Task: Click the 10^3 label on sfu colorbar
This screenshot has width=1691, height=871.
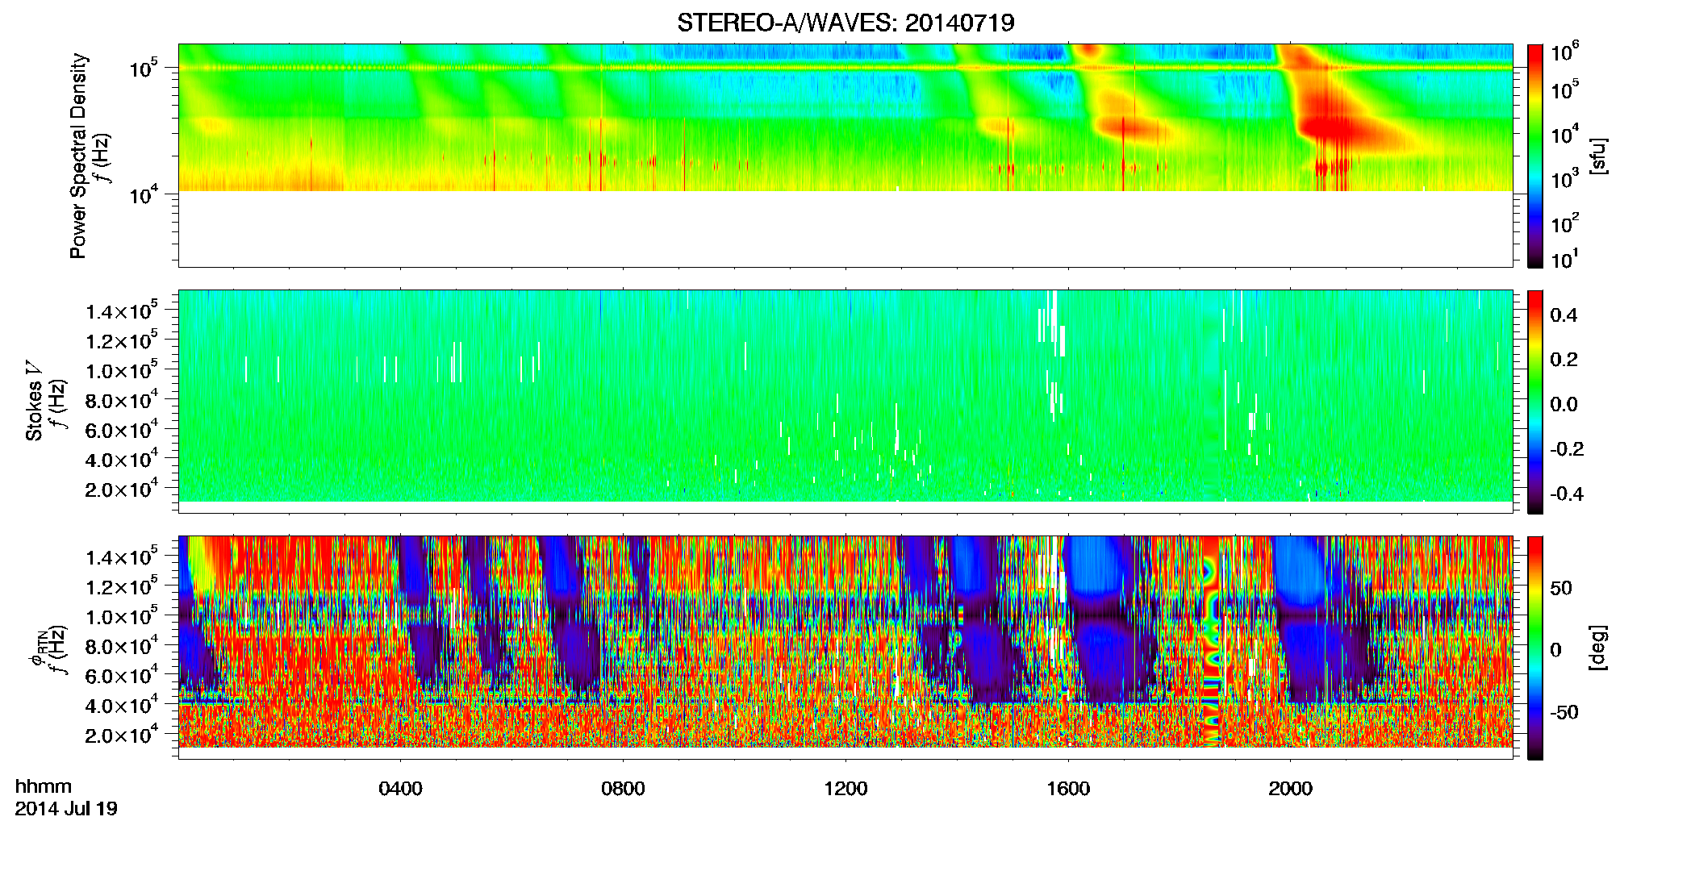Action: click(x=1564, y=180)
